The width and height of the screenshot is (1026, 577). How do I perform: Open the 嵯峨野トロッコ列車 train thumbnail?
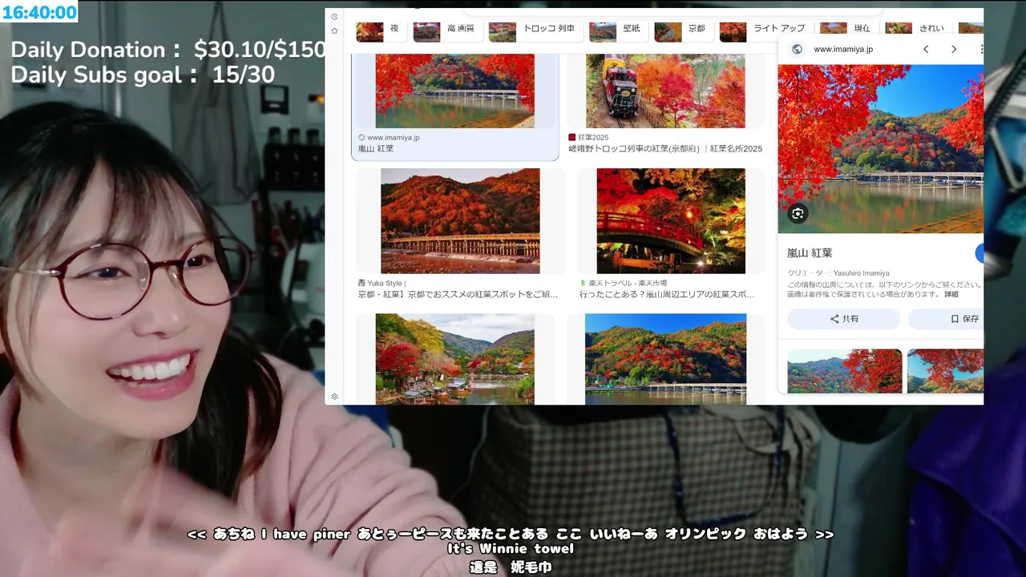click(665, 91)
